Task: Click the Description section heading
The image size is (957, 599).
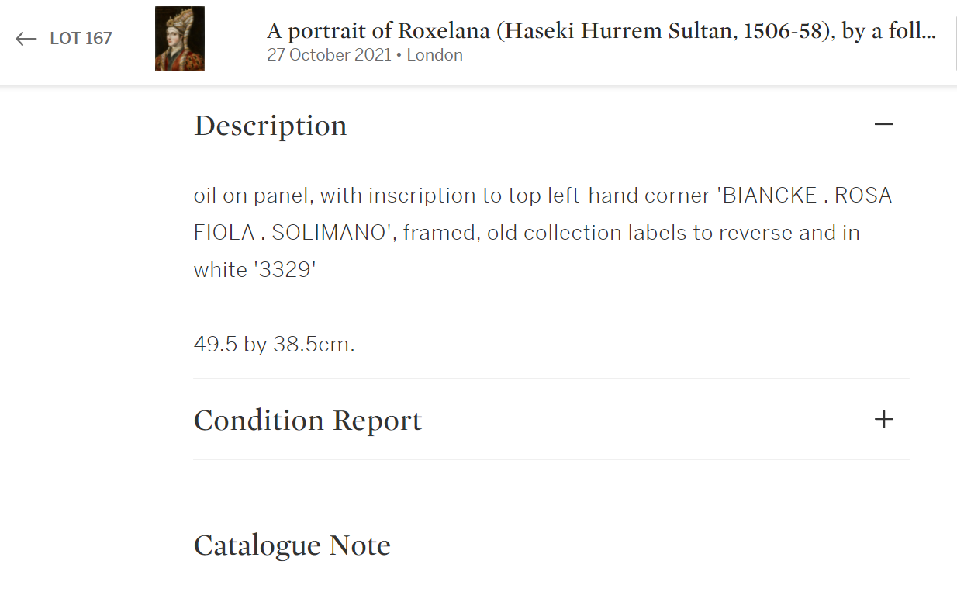Action: pyautogui.click(x=270, y=126)
